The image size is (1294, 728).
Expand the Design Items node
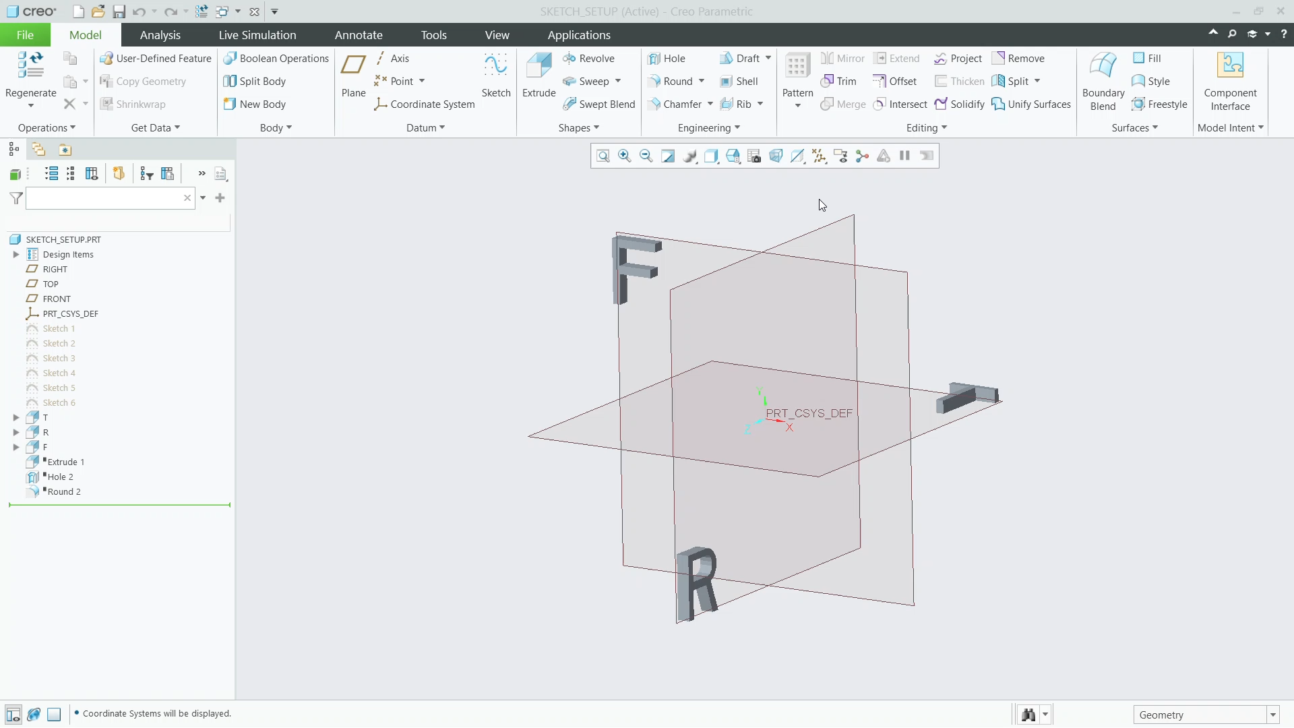tap(16, 255)
